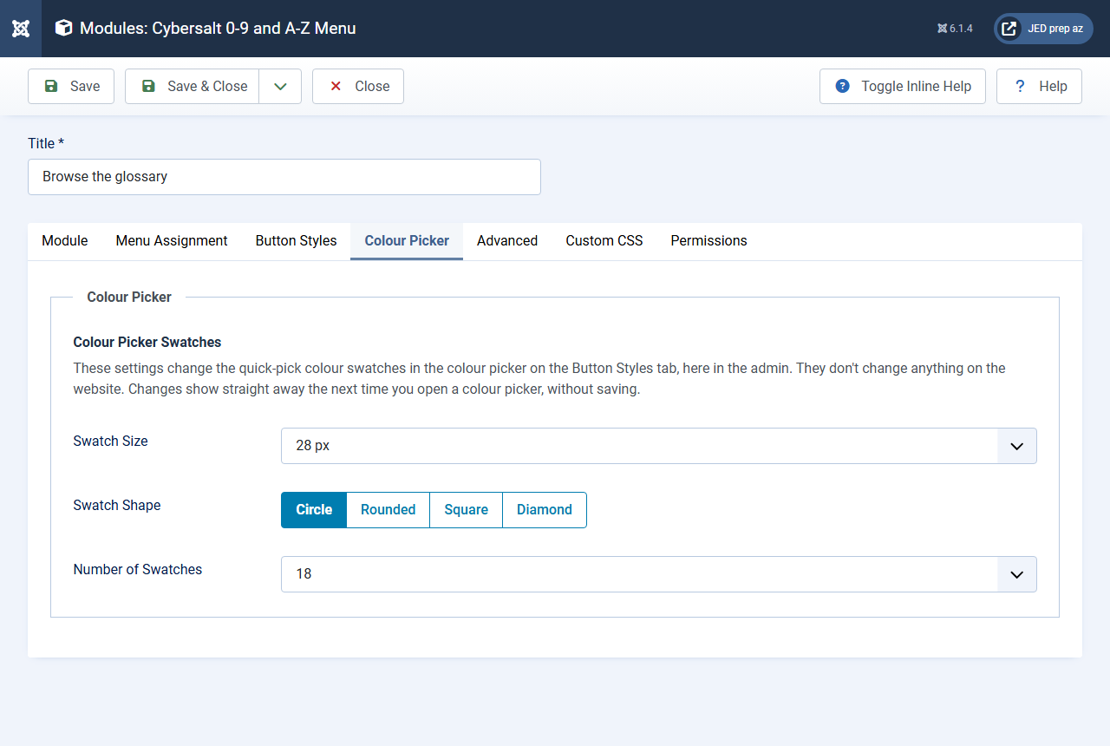Open the Help button
The height and width of the screenshot is (746, 1110).
coord(1039,87)
